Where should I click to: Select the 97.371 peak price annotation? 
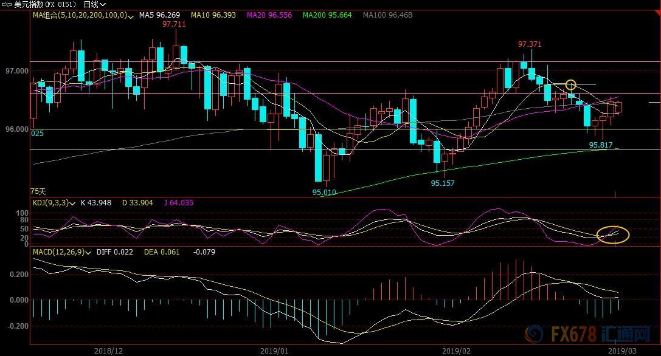click(x=529, y=44)
